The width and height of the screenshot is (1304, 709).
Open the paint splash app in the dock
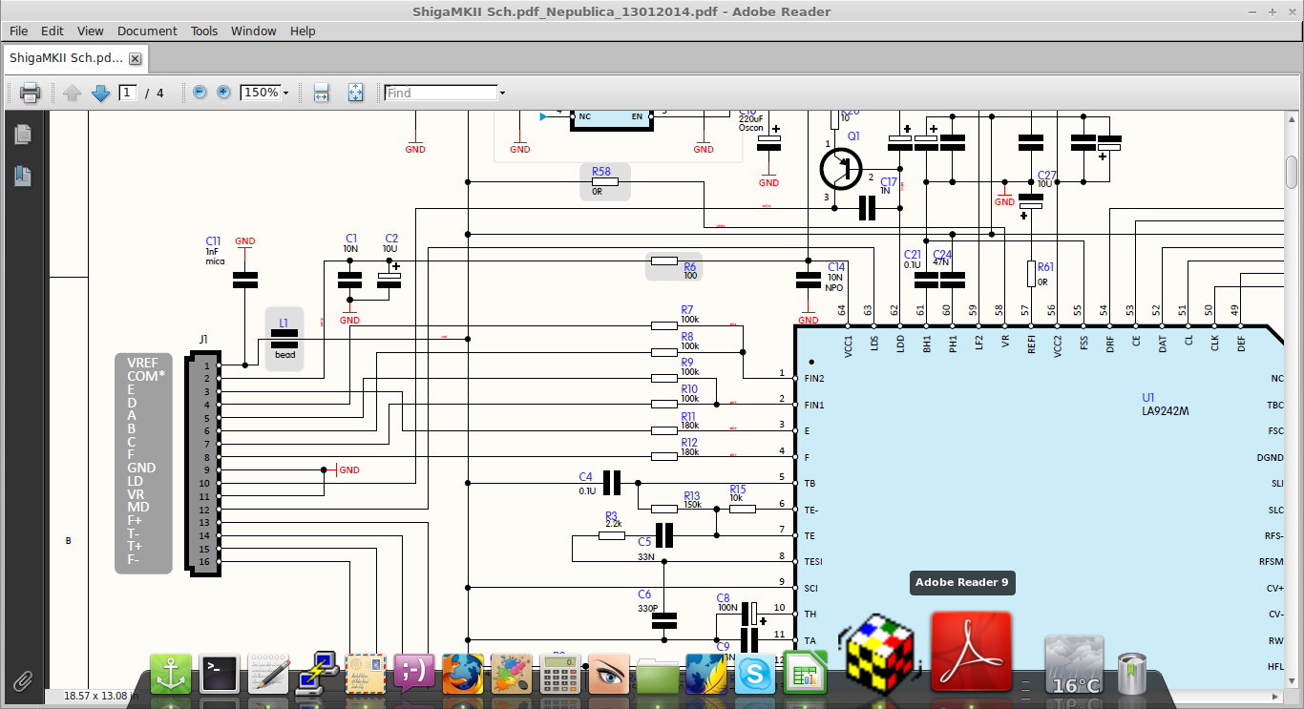tap(512, 674)
